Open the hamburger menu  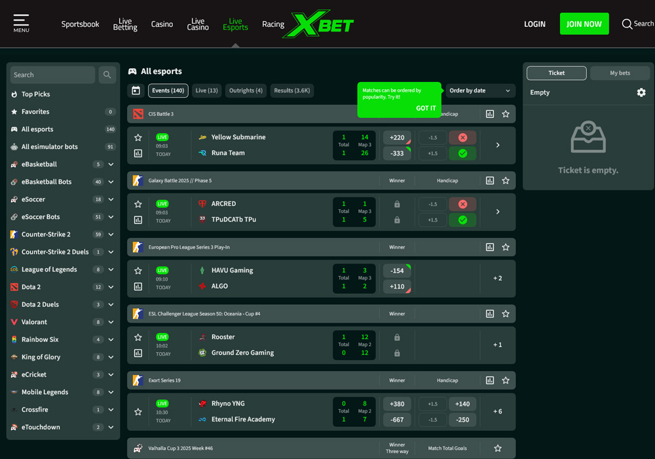tap(21, 21)
